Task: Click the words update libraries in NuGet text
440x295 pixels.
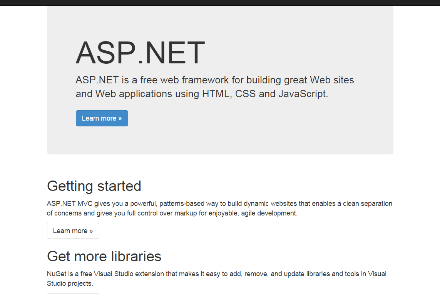Action: (308, 274)
